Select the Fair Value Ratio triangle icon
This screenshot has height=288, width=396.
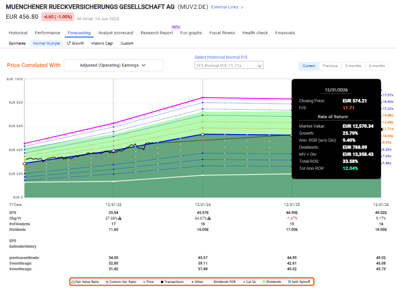point(74,281)
